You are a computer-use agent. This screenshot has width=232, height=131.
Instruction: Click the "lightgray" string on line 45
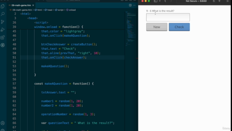[73, 31]
